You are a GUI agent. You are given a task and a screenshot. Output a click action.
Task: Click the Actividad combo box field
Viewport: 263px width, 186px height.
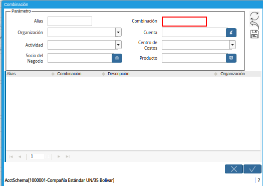(x=82, y=45)
